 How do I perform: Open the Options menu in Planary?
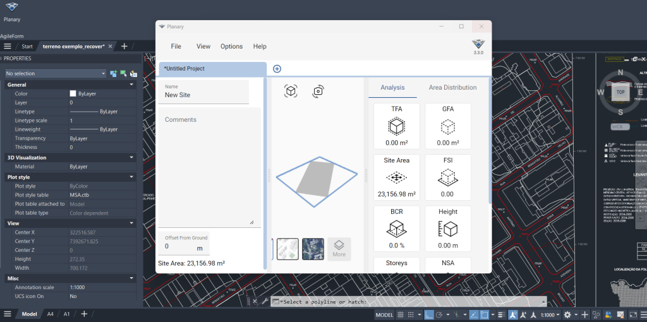click(x=231, y=46)
